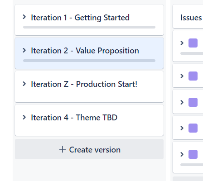Select Iteration 1 - Getting Started title
The image size is (203, 181).
pos(80,18)
